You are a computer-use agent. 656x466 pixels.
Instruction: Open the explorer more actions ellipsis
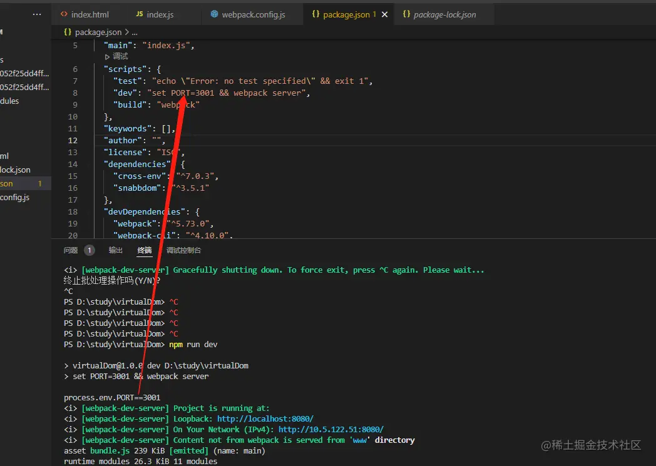tap(37, 14)
